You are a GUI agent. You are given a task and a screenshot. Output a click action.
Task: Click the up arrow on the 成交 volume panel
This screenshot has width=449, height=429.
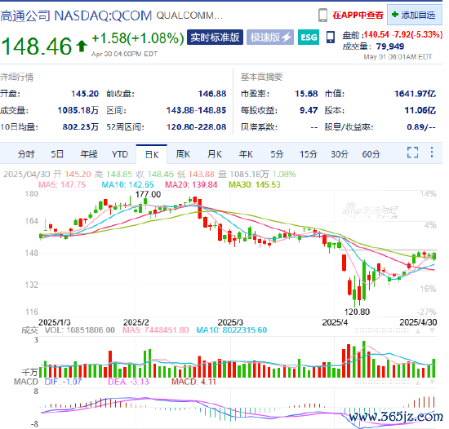click(418, 331)
